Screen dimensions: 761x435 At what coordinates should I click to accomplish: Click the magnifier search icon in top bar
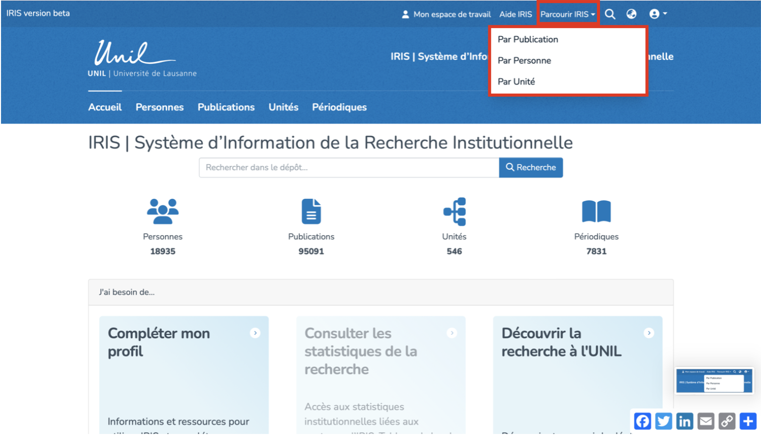(610, 14)
